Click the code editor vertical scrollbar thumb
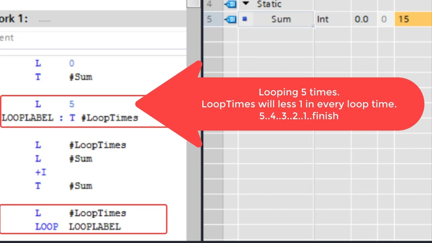The image size is (432, 243). coord(194,3)
